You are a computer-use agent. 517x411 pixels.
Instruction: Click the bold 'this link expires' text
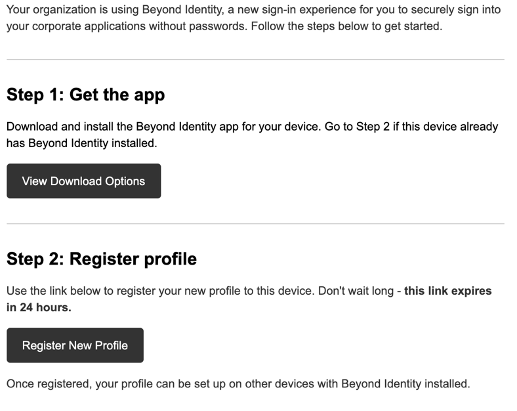pos(447,291)
